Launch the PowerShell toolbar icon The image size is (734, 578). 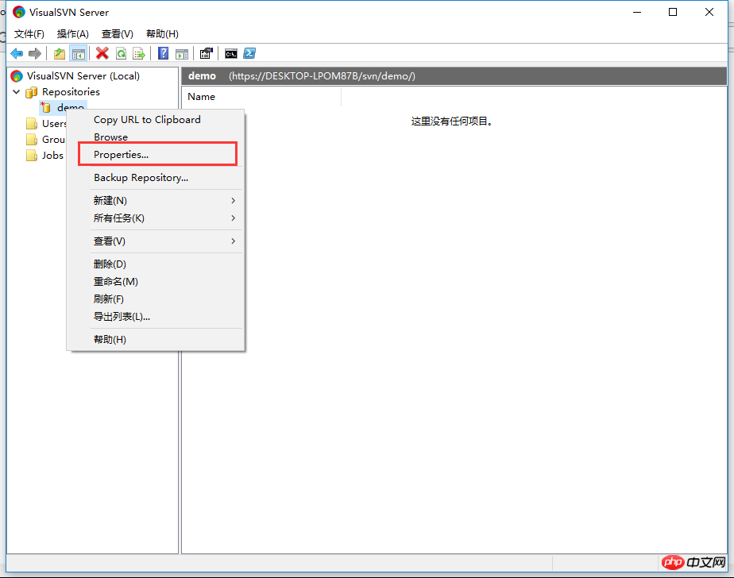pyautogui.click(x=249, y=53)
